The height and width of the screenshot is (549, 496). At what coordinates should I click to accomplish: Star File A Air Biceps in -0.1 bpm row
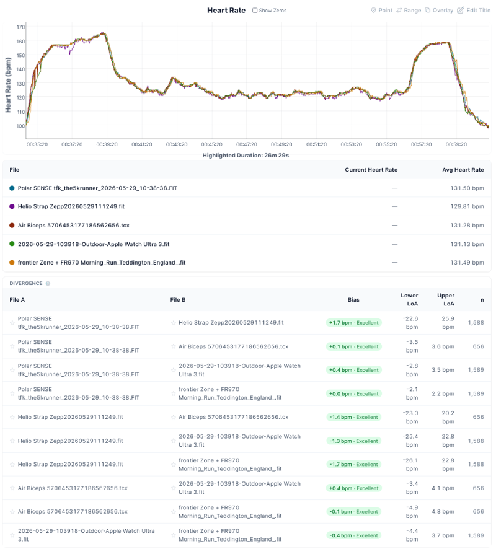point(12,512)
